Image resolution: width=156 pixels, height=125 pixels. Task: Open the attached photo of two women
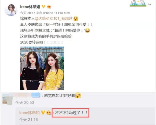point(42,68)
